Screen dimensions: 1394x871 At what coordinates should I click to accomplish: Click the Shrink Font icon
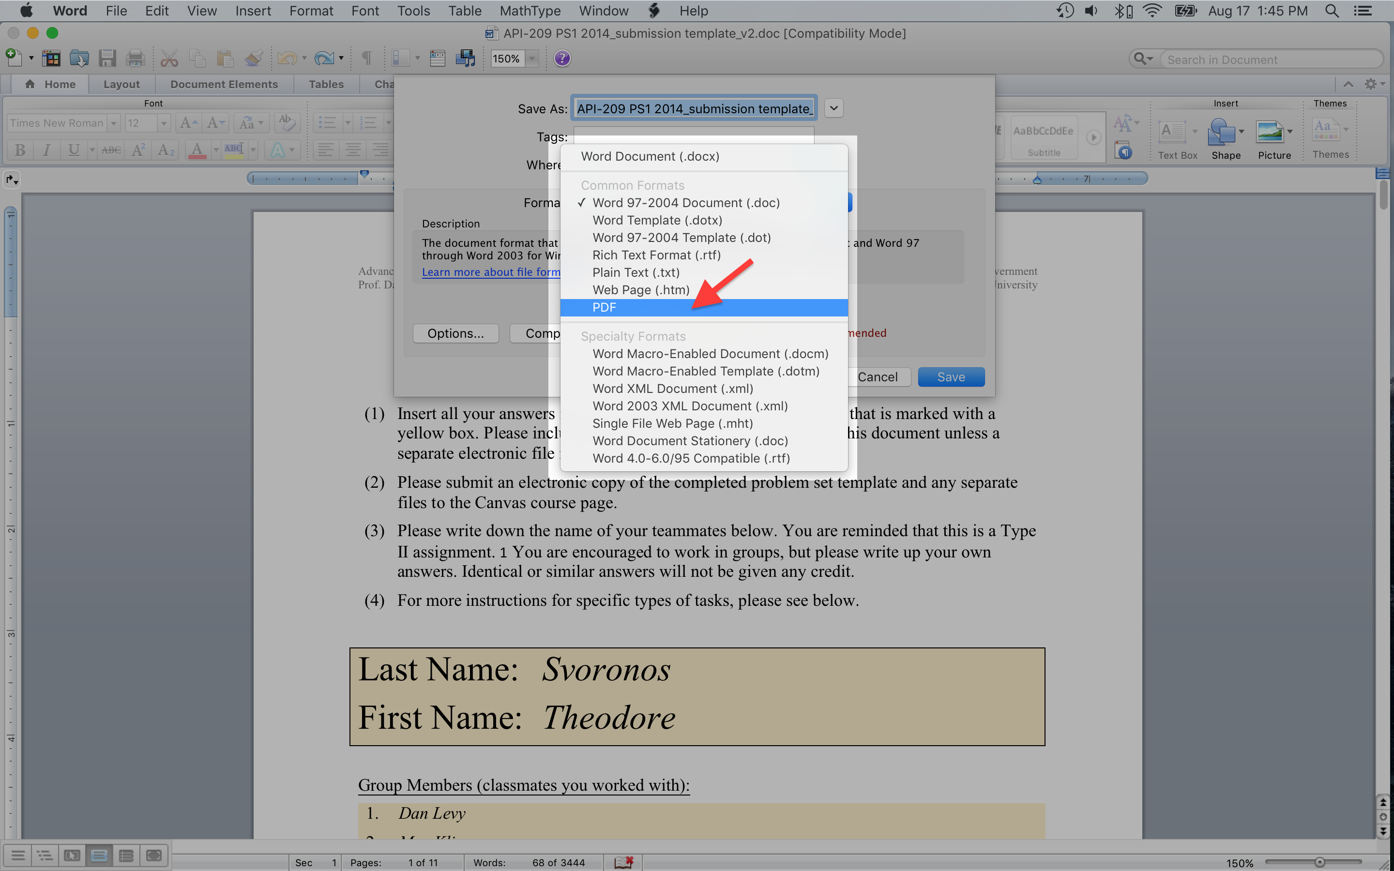pos(216,123)
